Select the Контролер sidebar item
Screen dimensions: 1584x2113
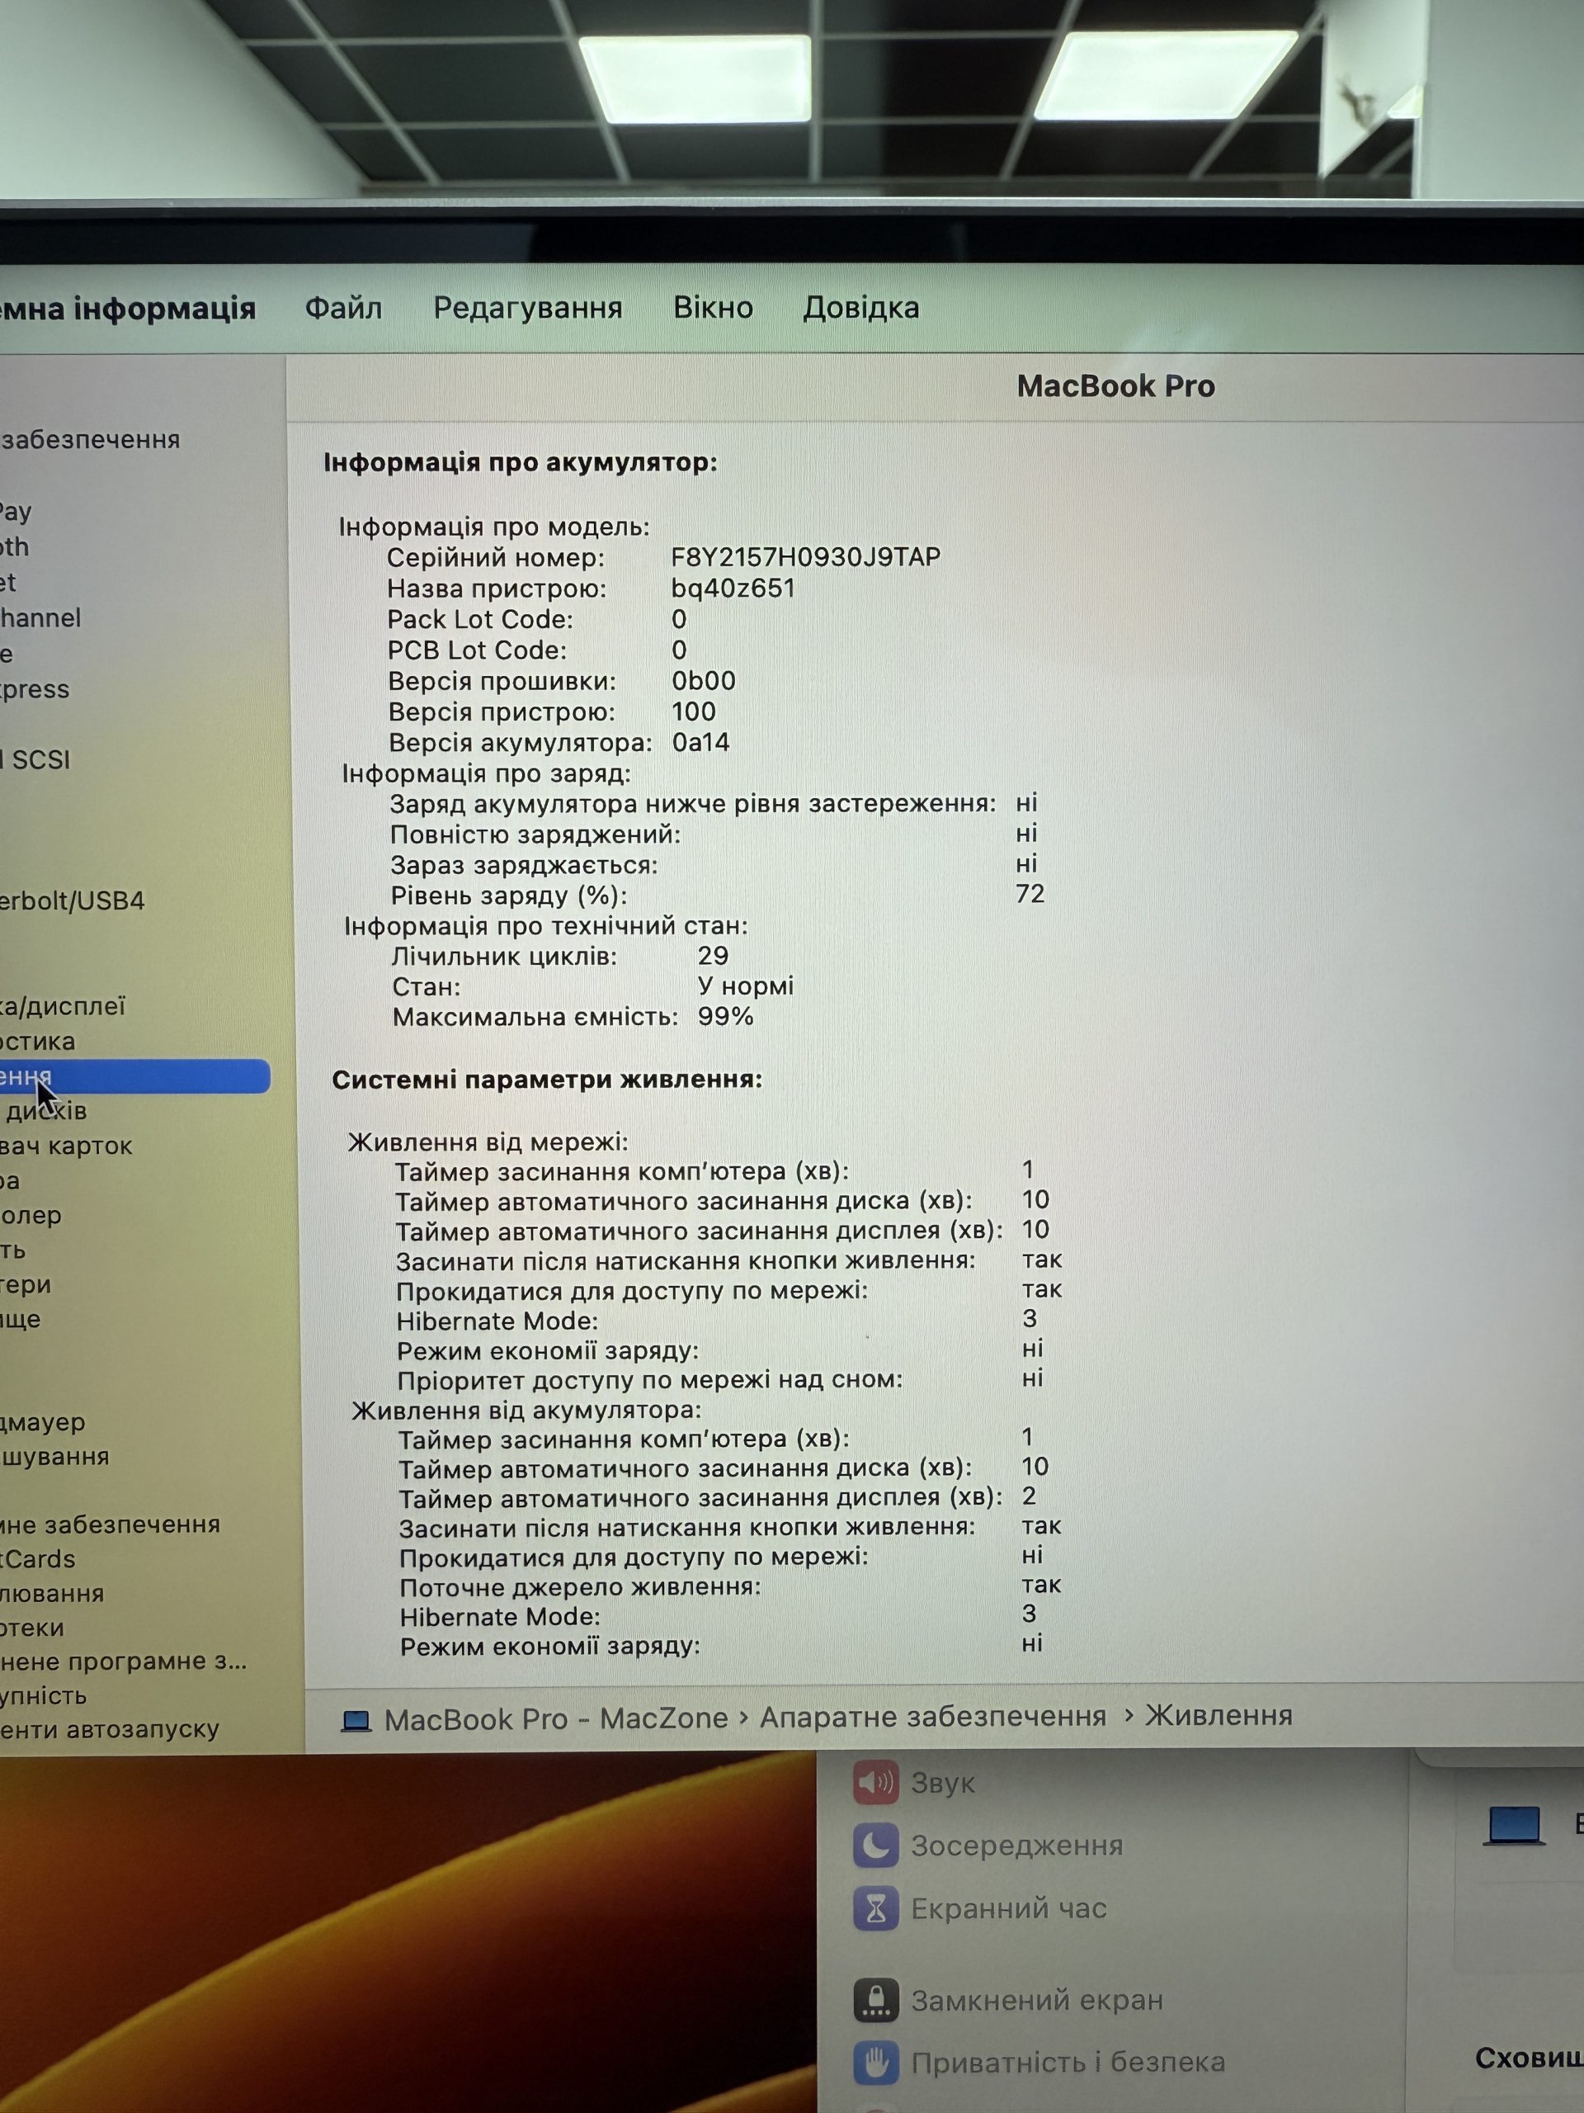31,1216
